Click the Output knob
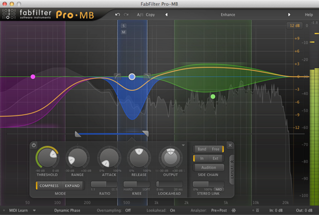Viewport: 319px width, 215px height. tap(171, 158)
